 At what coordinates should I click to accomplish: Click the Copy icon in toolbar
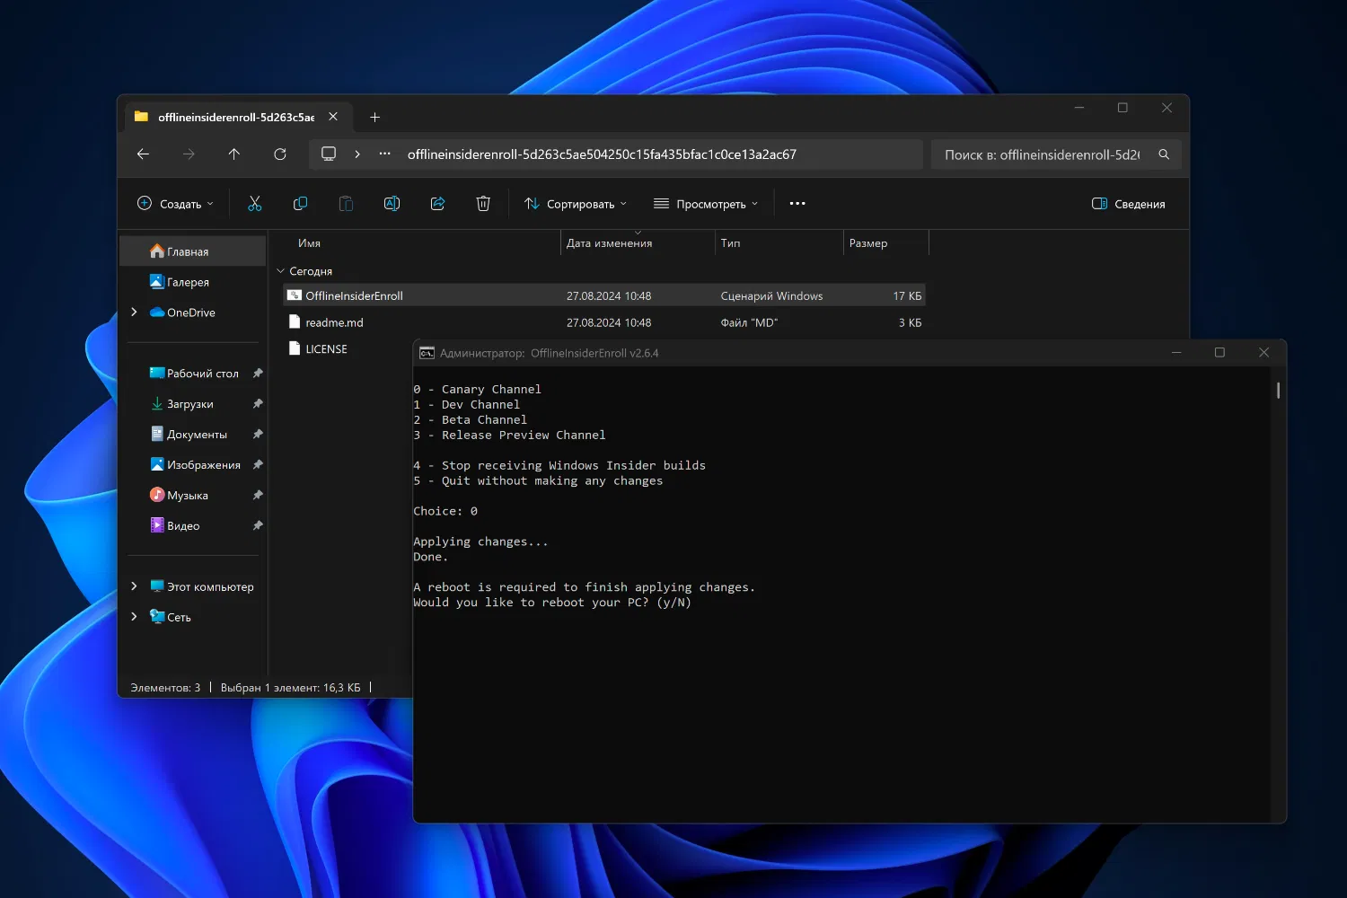(x=300, y=204)
